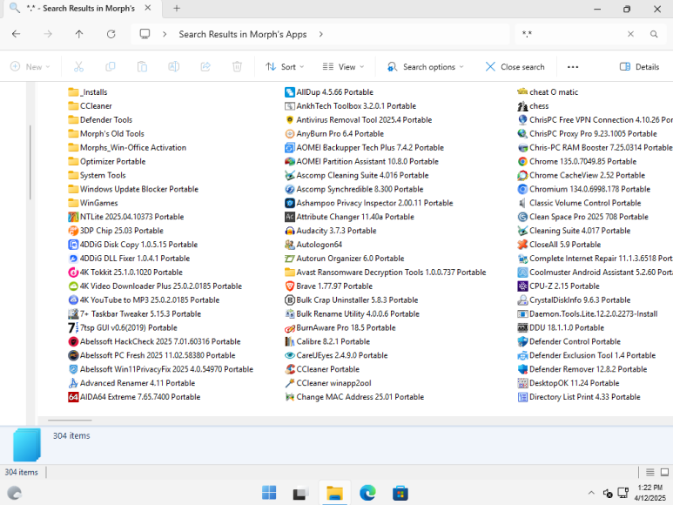
Task: Select the Search Results in Morph's tab
Action: click(x=81, y=8)
